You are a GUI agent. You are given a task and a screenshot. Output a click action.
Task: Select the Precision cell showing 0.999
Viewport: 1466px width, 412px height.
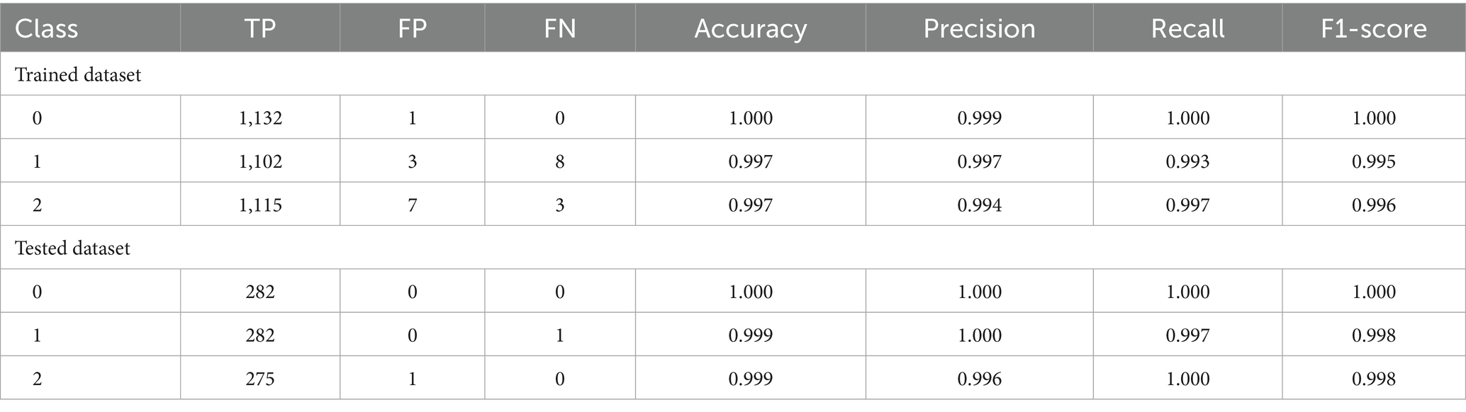[x=979, y=118]
